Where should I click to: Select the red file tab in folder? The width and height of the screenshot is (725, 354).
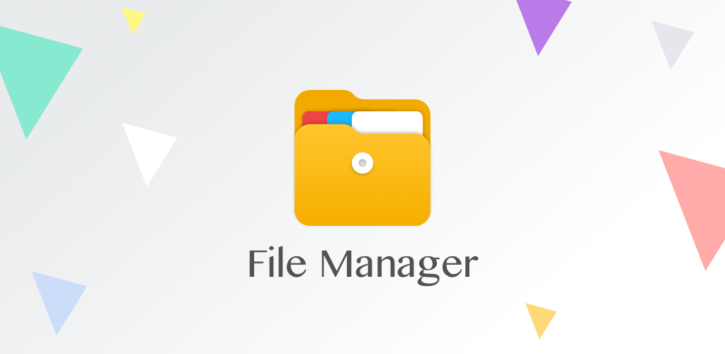coord(314,118)
